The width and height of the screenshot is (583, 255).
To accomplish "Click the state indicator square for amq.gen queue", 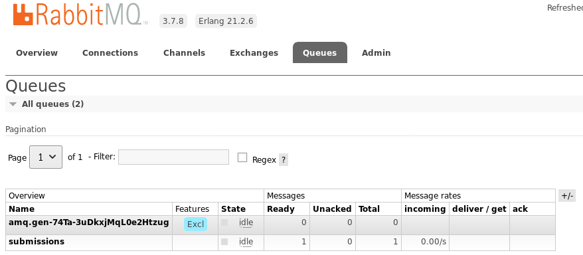I will click(224, 222).
